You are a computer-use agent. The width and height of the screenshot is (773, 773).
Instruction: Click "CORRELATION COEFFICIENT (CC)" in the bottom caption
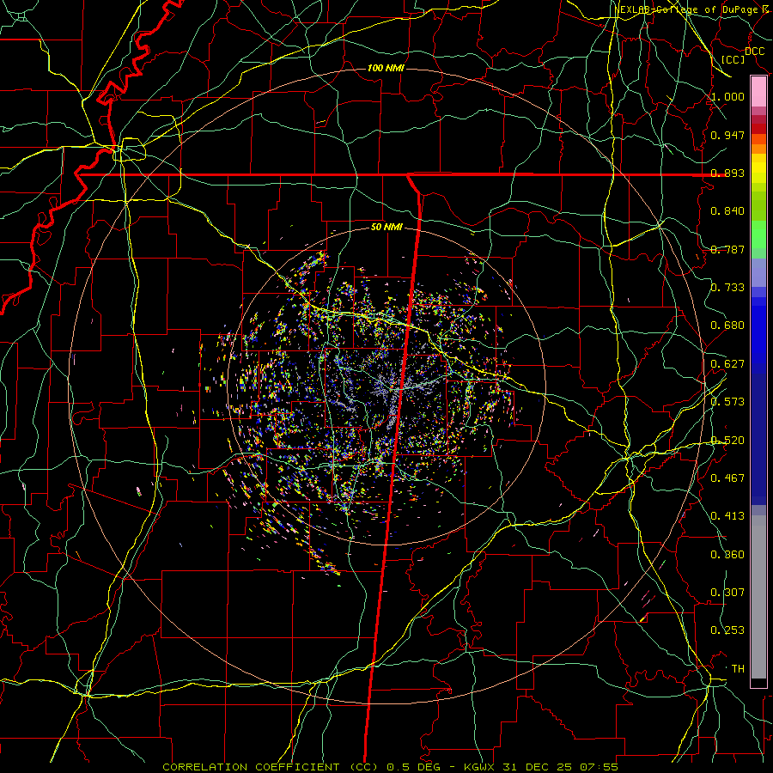[x=271, y=767]
